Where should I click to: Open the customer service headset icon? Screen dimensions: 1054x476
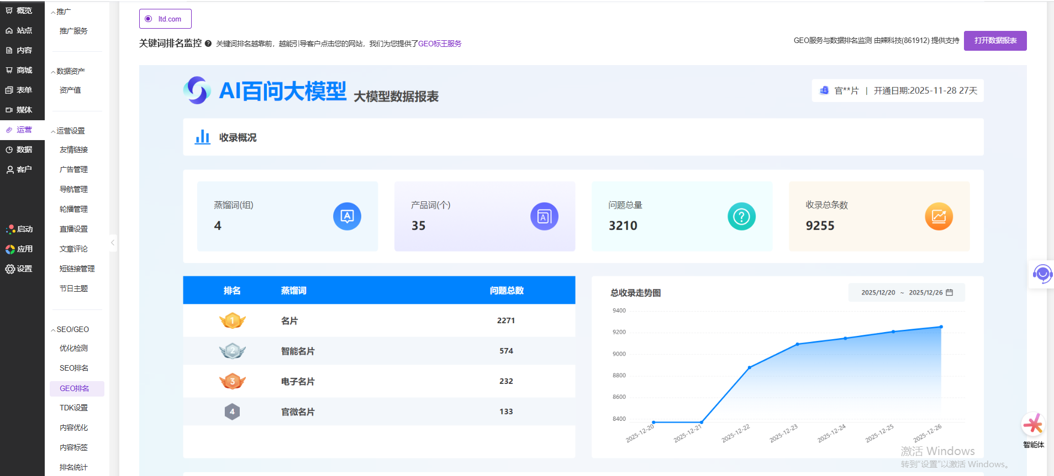pyautogui.click(x=1042, y=274)
